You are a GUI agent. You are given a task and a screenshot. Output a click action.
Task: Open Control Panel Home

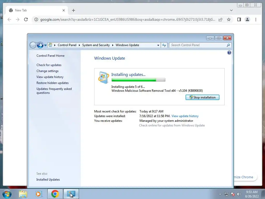[50, 56]
